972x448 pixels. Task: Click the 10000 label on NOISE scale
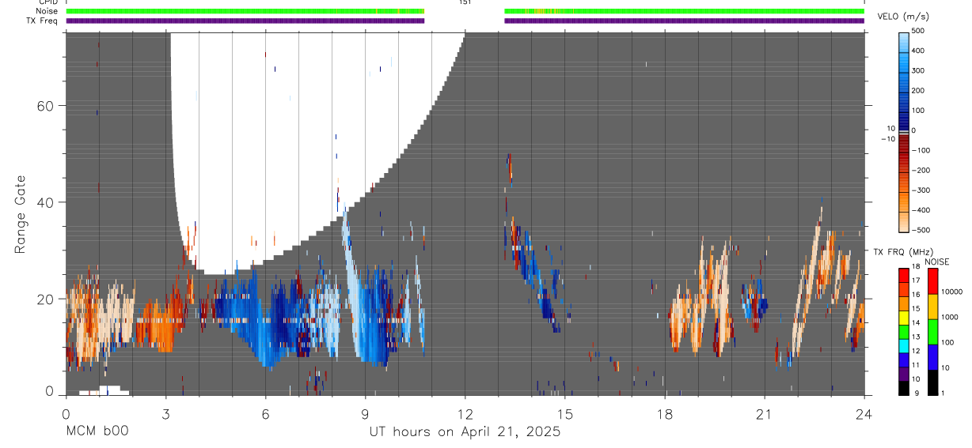[x=951, y=292]
